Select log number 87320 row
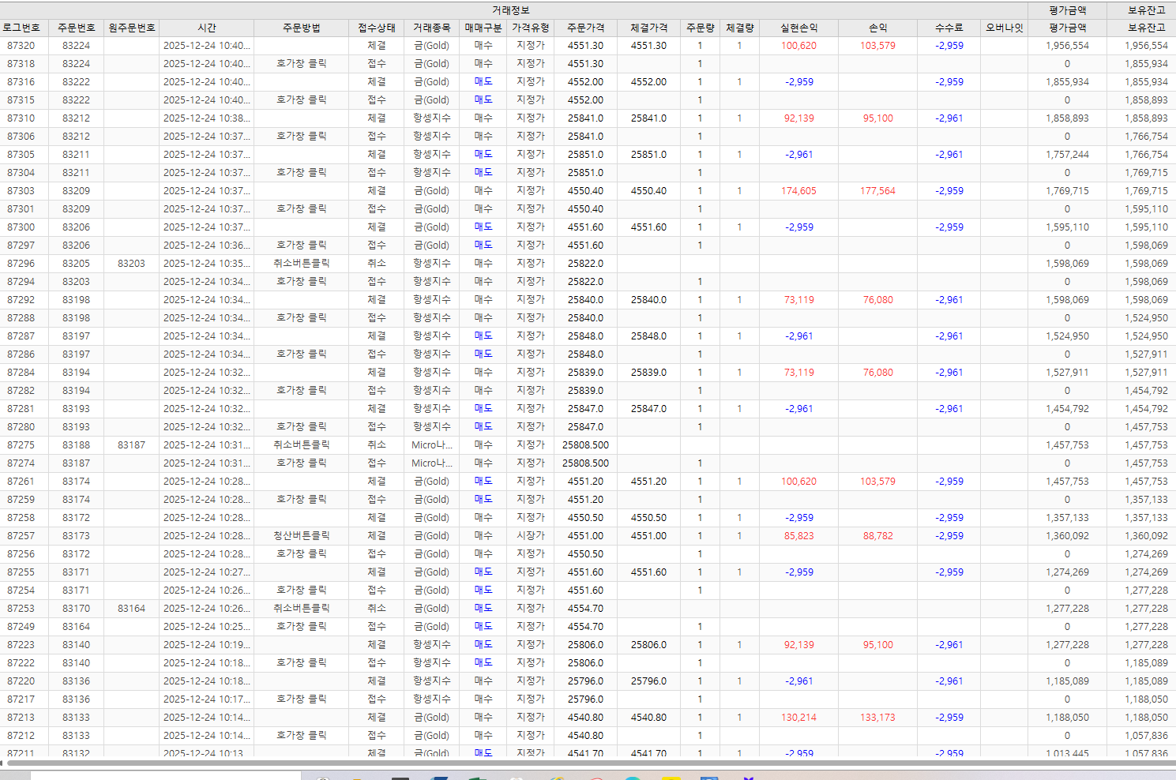This screenshot has width=1176, height=780. [588, 46]
